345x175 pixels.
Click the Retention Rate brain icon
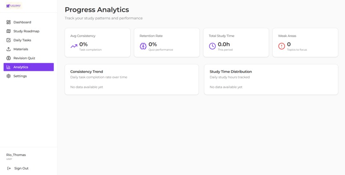coord(143,46)
